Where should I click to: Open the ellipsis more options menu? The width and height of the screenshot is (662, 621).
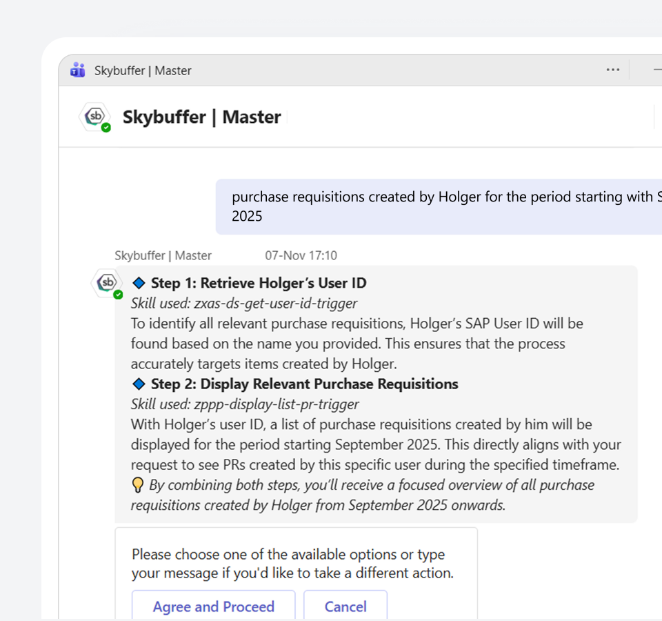(x=612, y=70)
